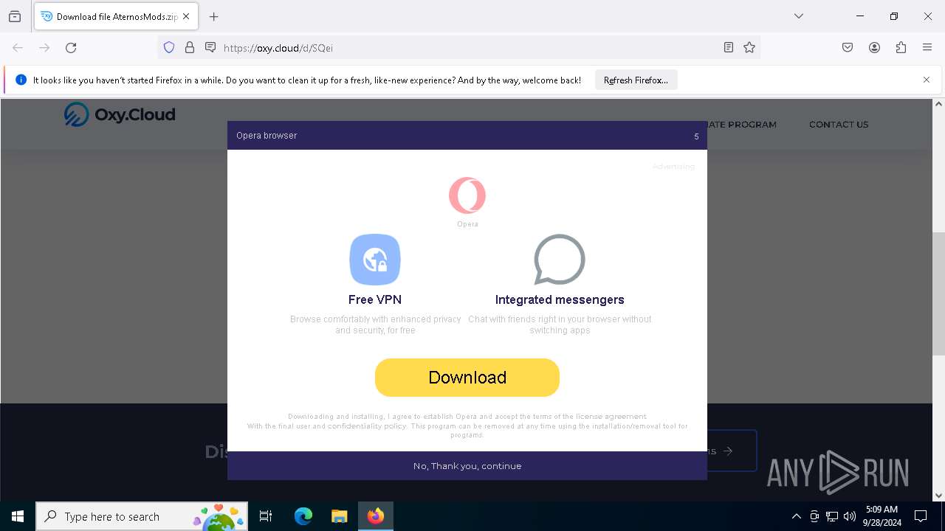Open File Explorer from taskbar
The width and height of the screenshot is (945, 531).
coord(340,516)
